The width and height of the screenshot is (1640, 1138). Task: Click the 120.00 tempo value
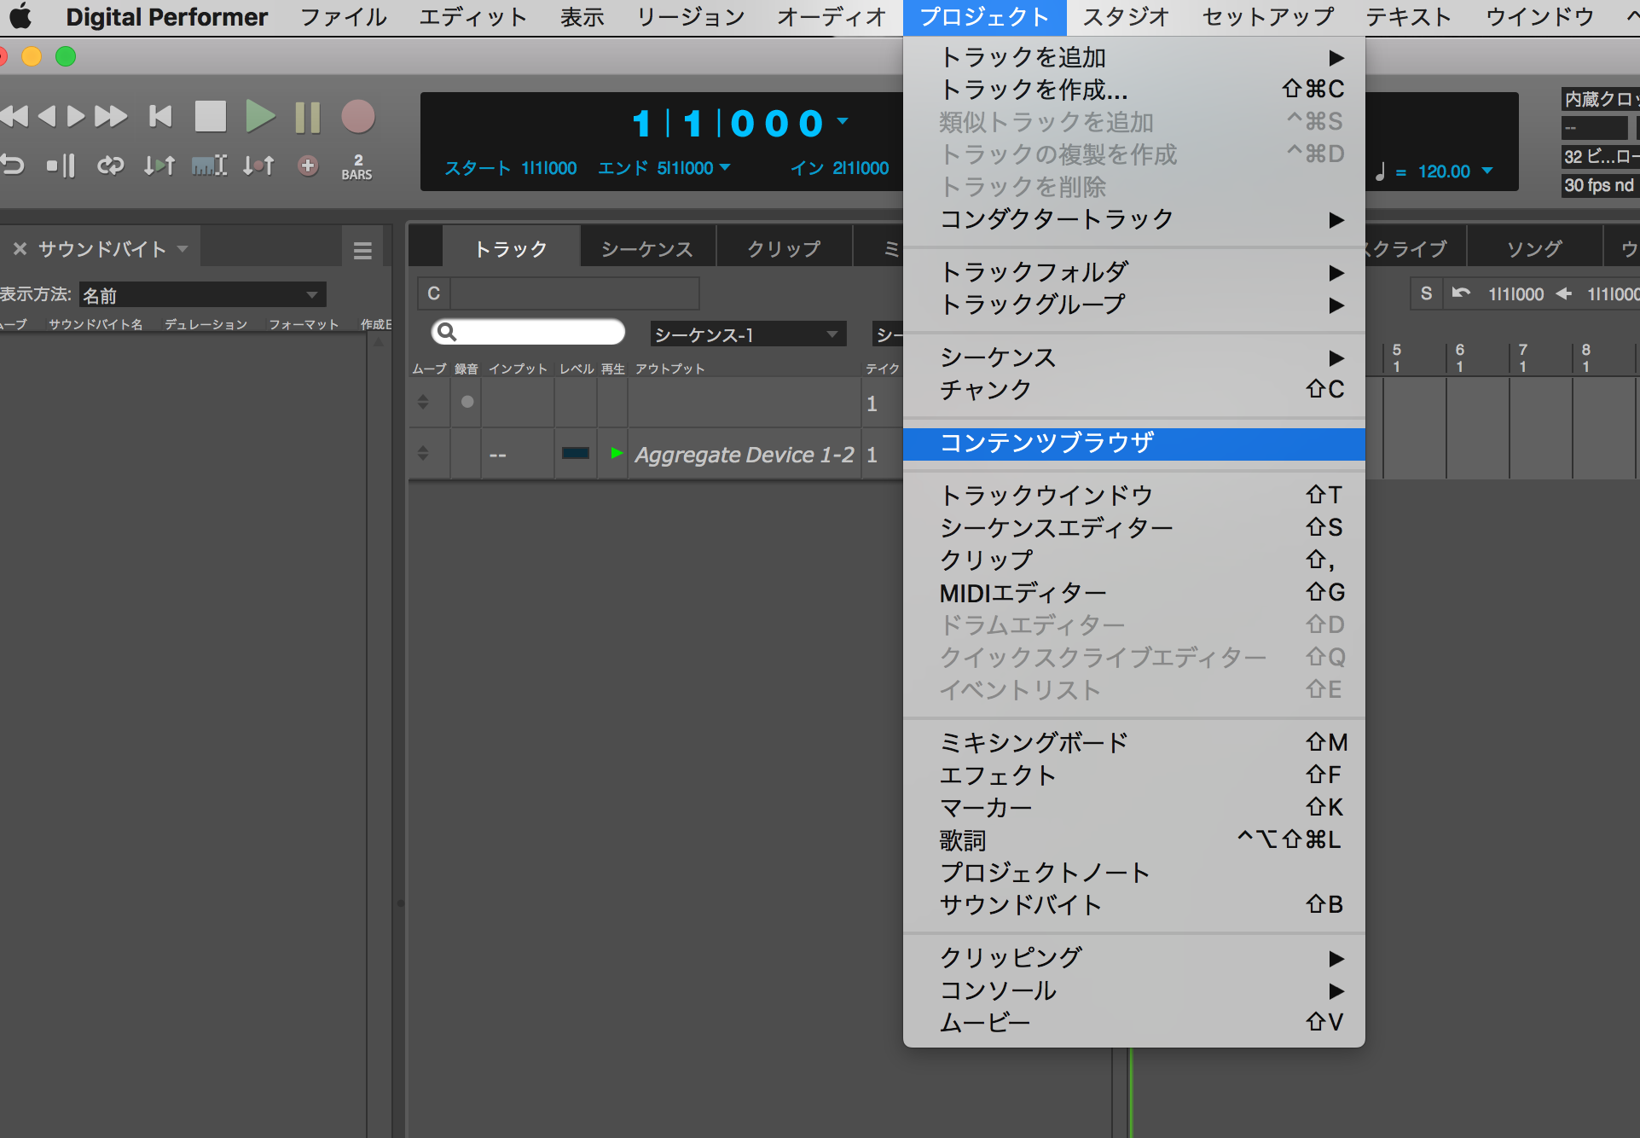pos(1444,171)
